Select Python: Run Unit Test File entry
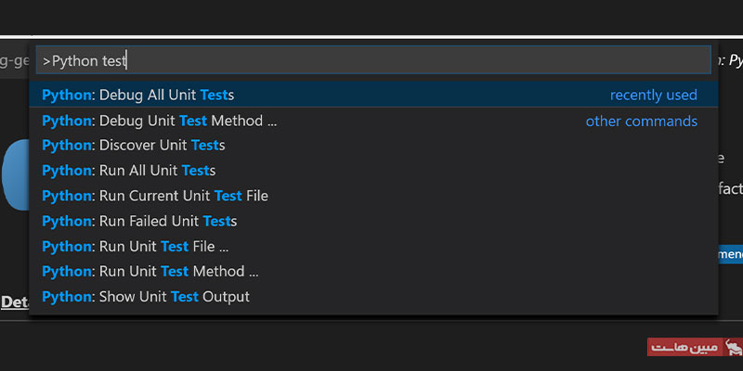This screenshot has height=371, width=743. click(136, 246)
